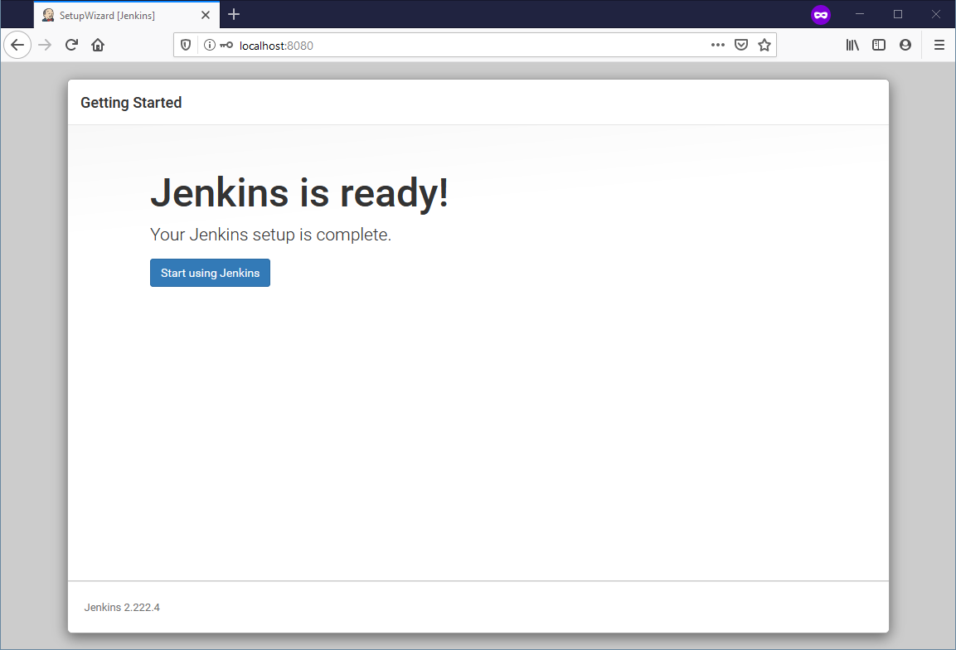The height and width of the screenshot is (650, 956).
Task: Click the Start using Jenkins button
Action: 210,273
